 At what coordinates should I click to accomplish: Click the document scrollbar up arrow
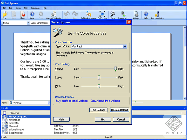185,27
